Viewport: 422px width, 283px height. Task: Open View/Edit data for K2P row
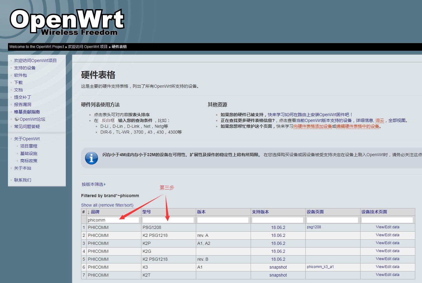[x=388, y=243]
